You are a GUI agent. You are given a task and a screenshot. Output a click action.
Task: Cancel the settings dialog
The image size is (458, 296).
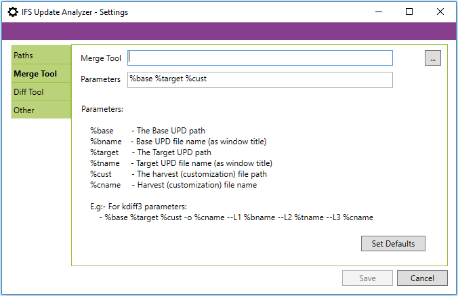pos(422,278)
